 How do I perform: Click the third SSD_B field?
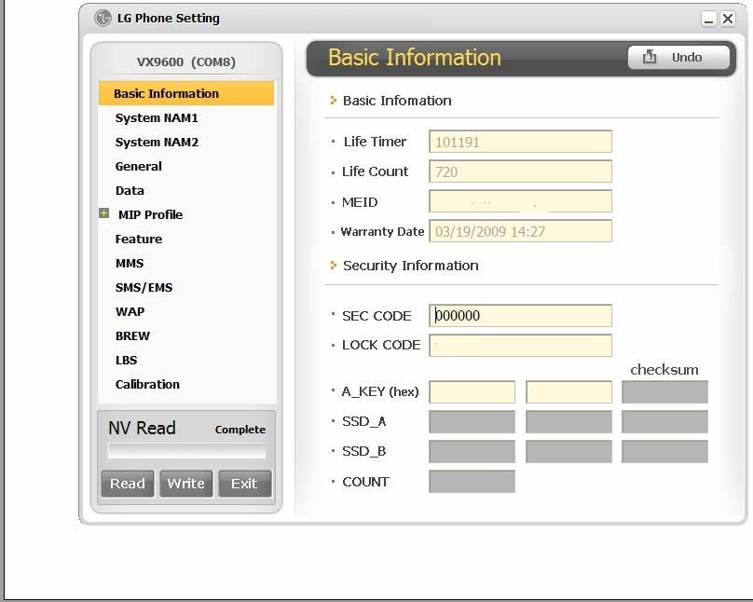point(664,452)
